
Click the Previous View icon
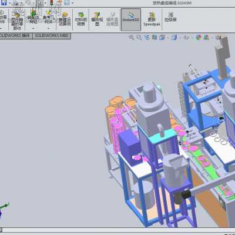pos(147,37)
